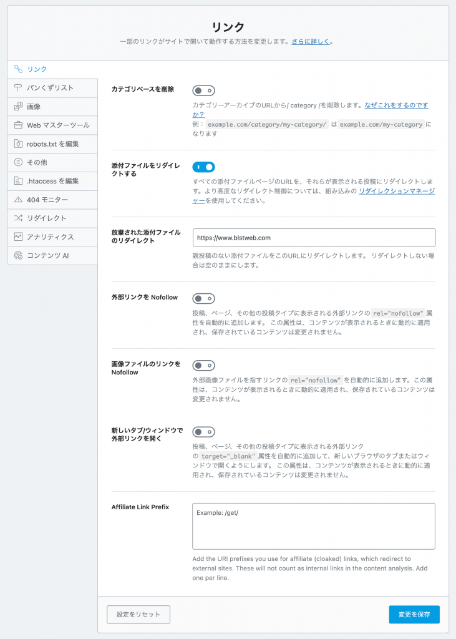Click the リンク page heading
The height and width of the screenshot is (639, 456).
pyautogui.click(x=228, y=27)
